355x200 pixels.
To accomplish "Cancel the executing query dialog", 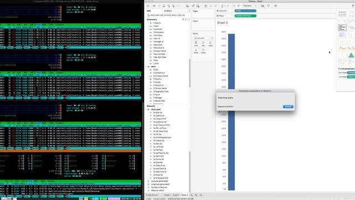I will click(288, 107).
